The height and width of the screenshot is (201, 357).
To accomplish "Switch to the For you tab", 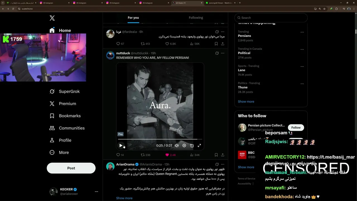I will [133, 18].
